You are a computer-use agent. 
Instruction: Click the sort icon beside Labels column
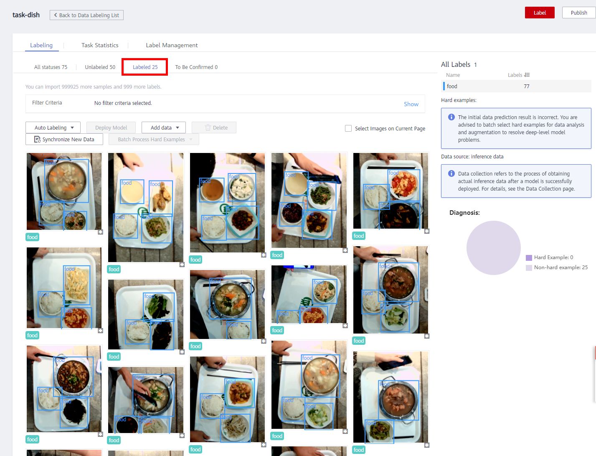pos(527,75)
